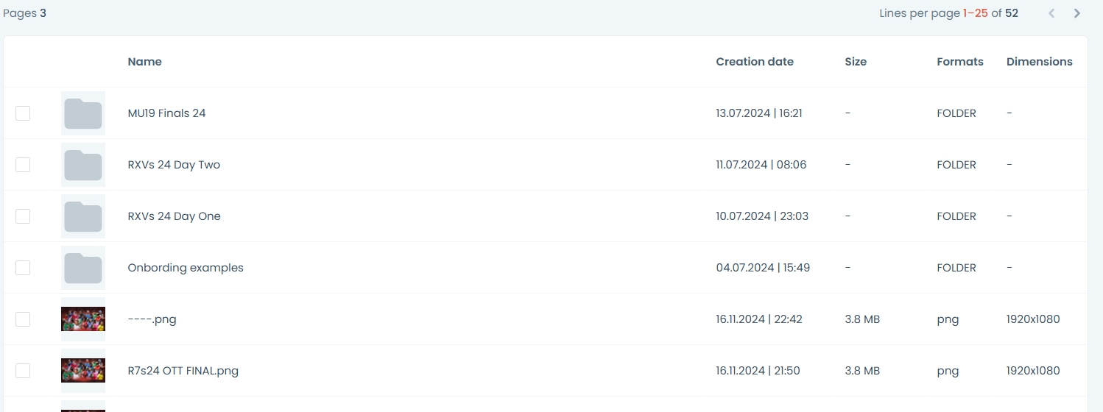Open the R7s24 OTT FINAL.png thumbnail
This screenshot has height=412, width=1103.
coord(82,371)
